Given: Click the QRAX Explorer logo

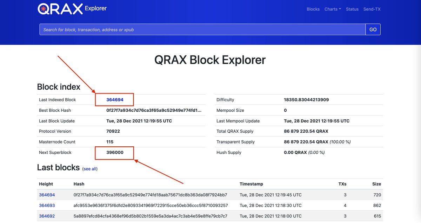Looking at the screenshot, I should [72, 8].
